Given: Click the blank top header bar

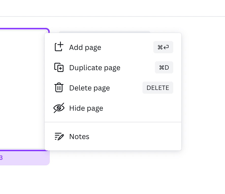Looking at the screenshot, I should [112, 8].
